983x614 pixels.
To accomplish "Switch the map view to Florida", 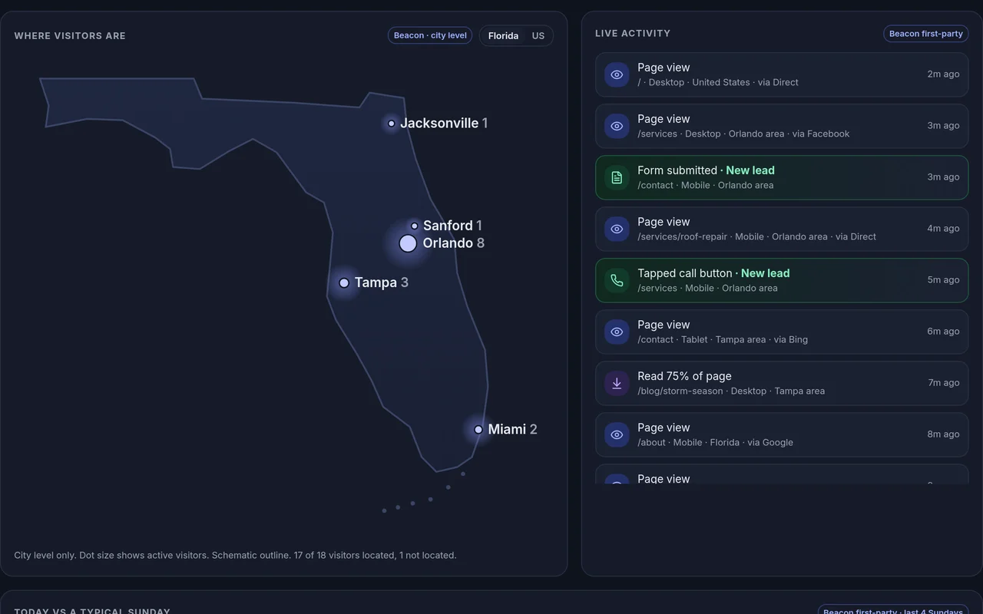I will click(503, 36).
